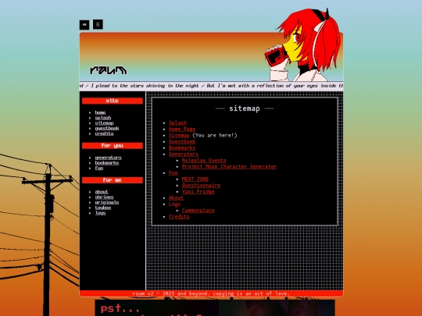
Task: Open the 'generators' sidebar link
Action: click(108, 158)
